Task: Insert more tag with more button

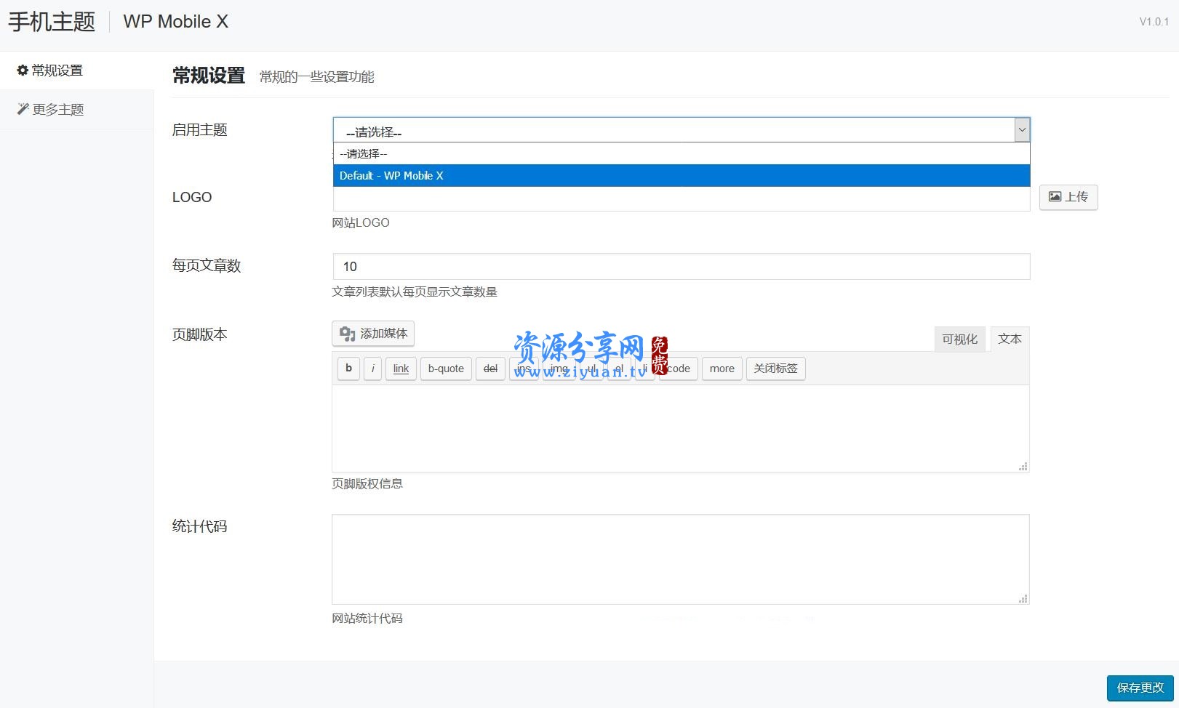Action: [722, 369]
